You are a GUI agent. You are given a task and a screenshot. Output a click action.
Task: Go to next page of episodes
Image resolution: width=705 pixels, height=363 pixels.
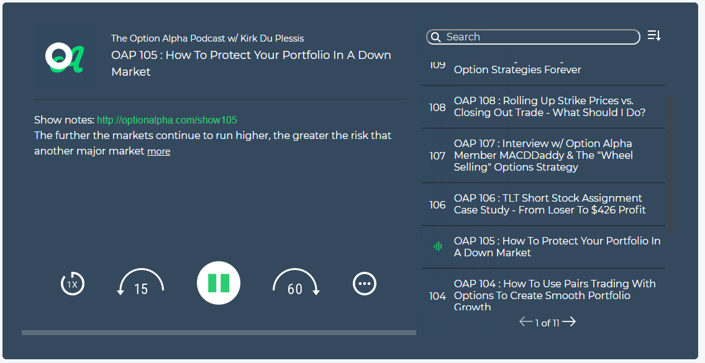[569, 321]
